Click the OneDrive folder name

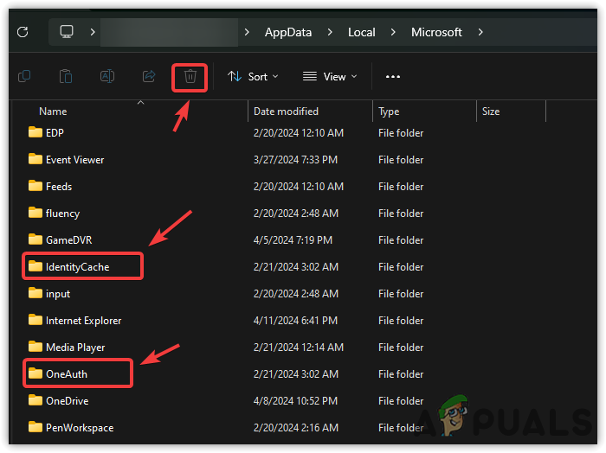click(68, 401)
